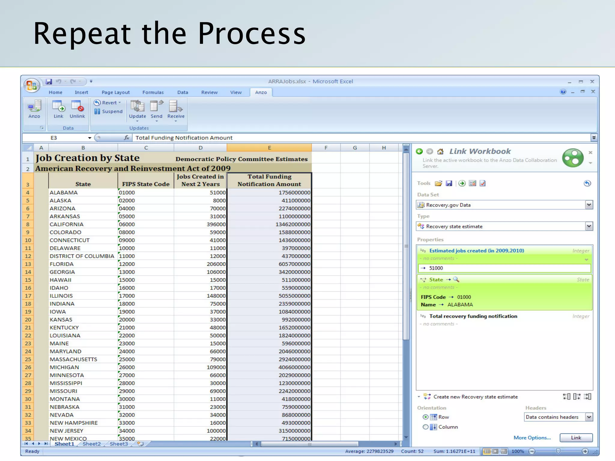Click the 51000 property value field
Screen dimensions: 615x461
pos(504,268)
